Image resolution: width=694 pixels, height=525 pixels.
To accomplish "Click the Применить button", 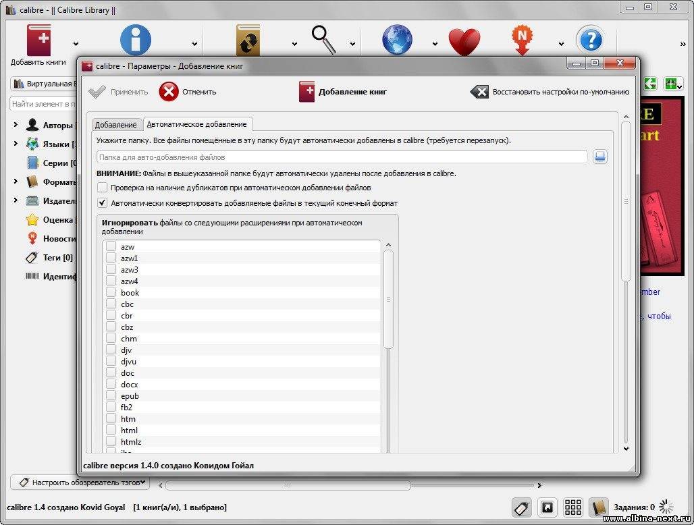I will [119, 92].
